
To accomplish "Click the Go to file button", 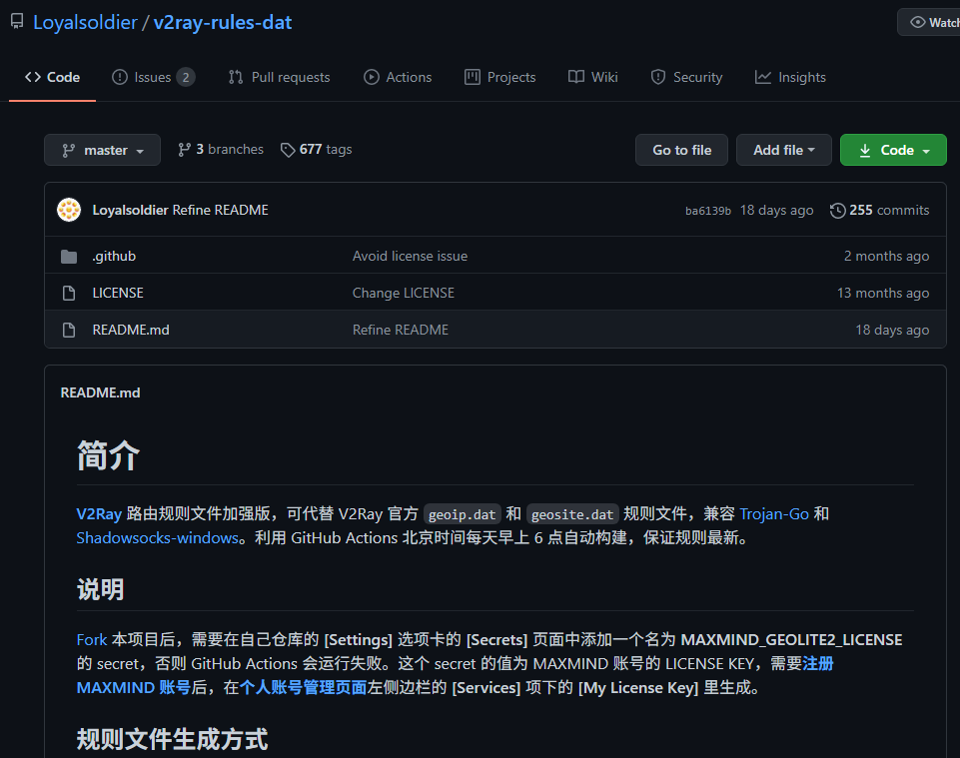I will point(681,149).
